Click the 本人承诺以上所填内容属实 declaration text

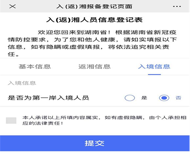click(x=61, y=117)
